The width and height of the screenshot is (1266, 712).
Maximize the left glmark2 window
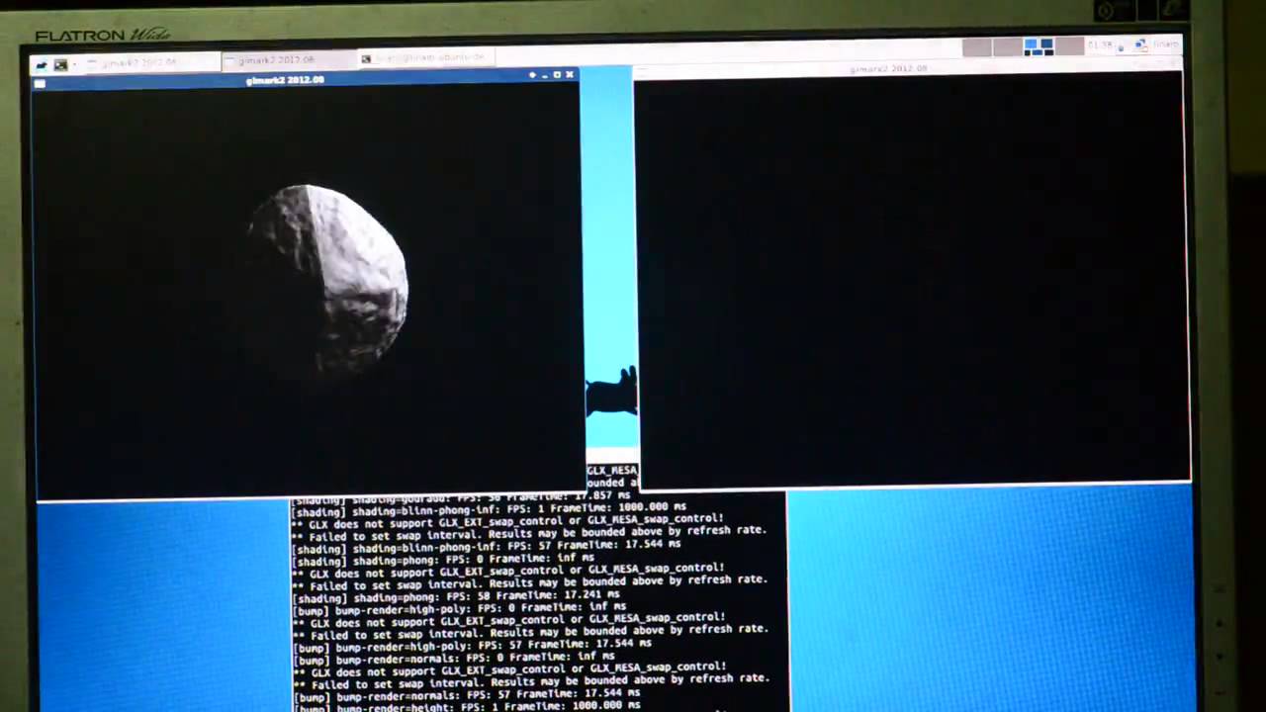tap(557, 75)
